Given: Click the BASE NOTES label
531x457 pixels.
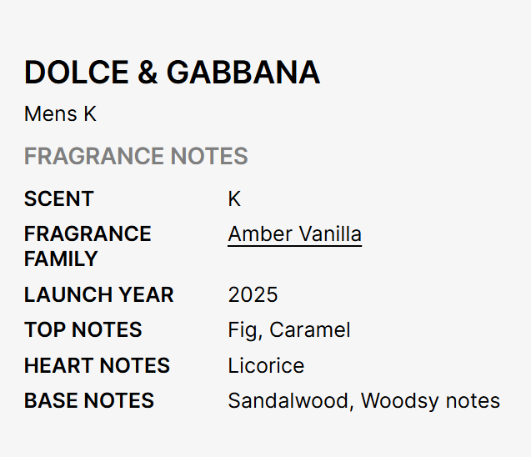Looking at the screenshot, I should [88, 401].
